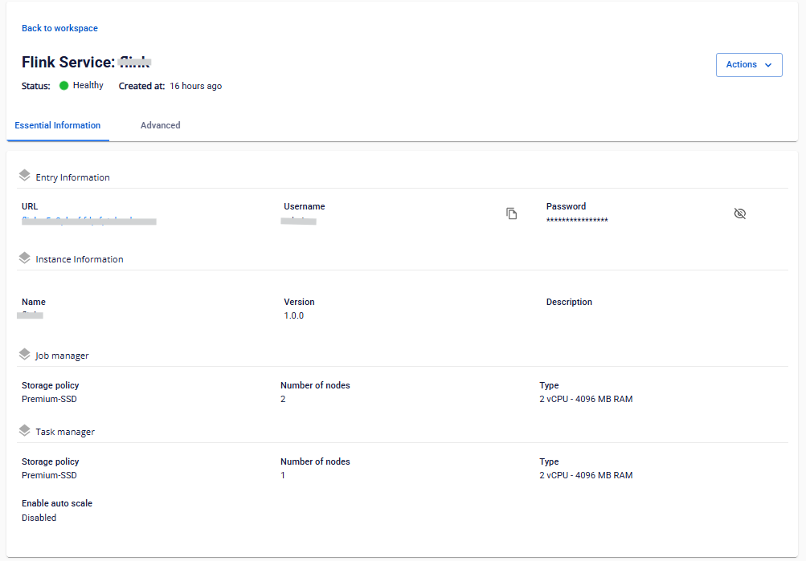The width and height of the screenshot is (806, 561).
Task: Click the Description field label
Action: [x=569, y=302]
